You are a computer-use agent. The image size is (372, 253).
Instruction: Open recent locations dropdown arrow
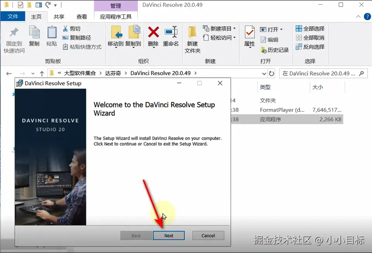(x=33, y=73)
